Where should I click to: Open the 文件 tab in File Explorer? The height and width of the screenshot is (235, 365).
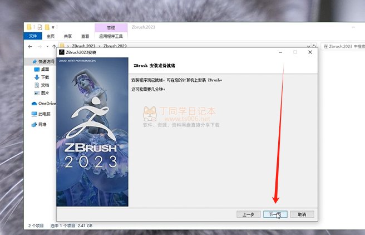[33, 36]
